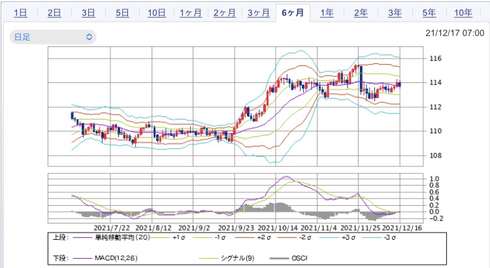This screenshot has width=490, height=268.
Task: Select the 2ヶ月 range link
Action: pos(225,13)
